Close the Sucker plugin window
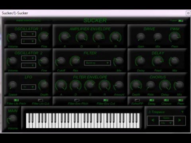Image resolution: width=191 pixels, height=143 pixels. pos(188,13)
